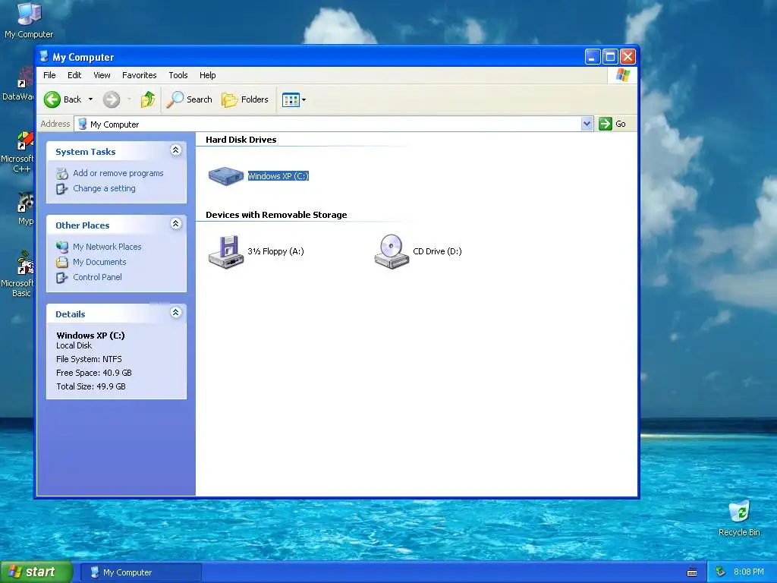
Task: Click the File System: NTFS text
Action: (x=89, y=359)
